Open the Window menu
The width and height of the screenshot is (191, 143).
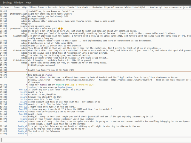click(x=18, y=2)
